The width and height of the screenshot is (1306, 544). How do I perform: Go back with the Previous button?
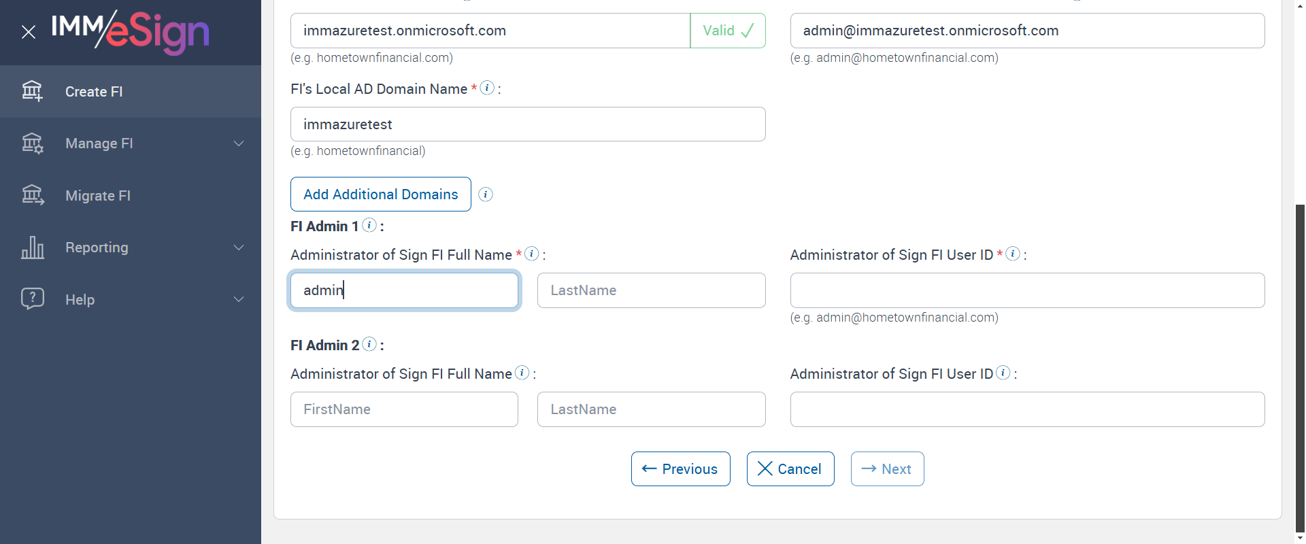(x=680, y=469)
